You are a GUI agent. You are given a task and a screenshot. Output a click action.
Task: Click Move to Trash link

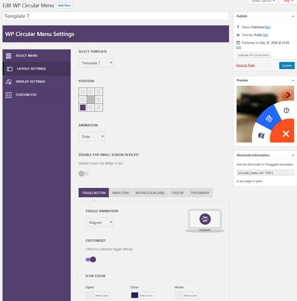point(245,65)
